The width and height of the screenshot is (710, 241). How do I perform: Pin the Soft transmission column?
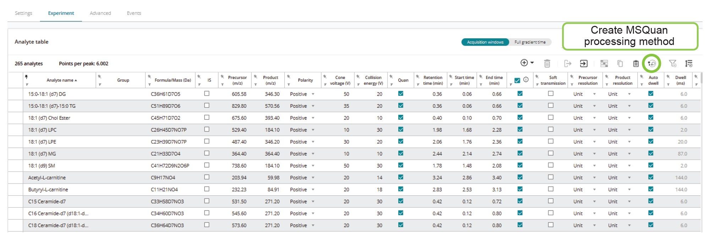click(537, 77)
